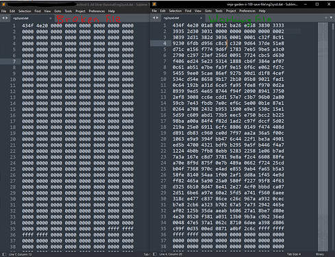335x257 pixels.
Task: Open the Binary syntax selector in status bar
Action: 320,254
